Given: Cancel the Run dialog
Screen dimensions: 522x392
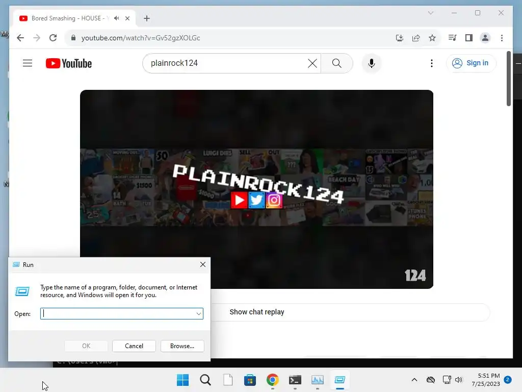Looking at the screenshot, I should click(134, 346).
